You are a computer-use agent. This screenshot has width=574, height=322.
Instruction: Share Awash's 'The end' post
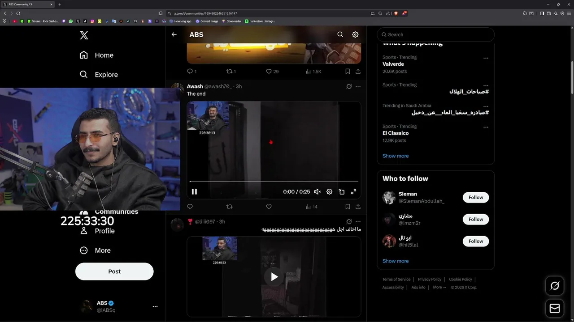click(x=358, y=207)
